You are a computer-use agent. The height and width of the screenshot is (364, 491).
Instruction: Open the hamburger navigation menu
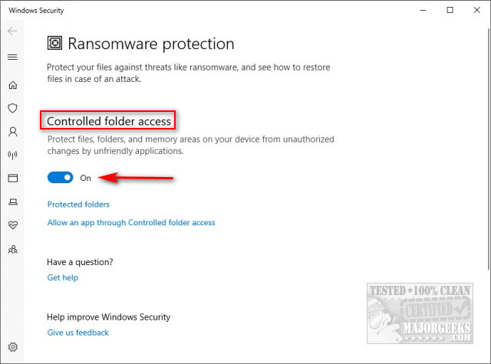tap(12, 57)
